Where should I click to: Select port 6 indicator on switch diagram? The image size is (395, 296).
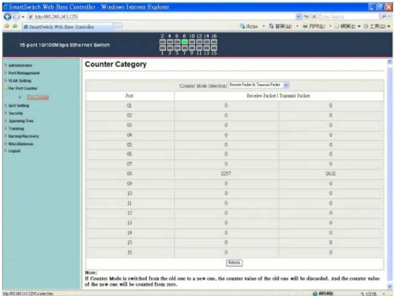coord(177,42)
